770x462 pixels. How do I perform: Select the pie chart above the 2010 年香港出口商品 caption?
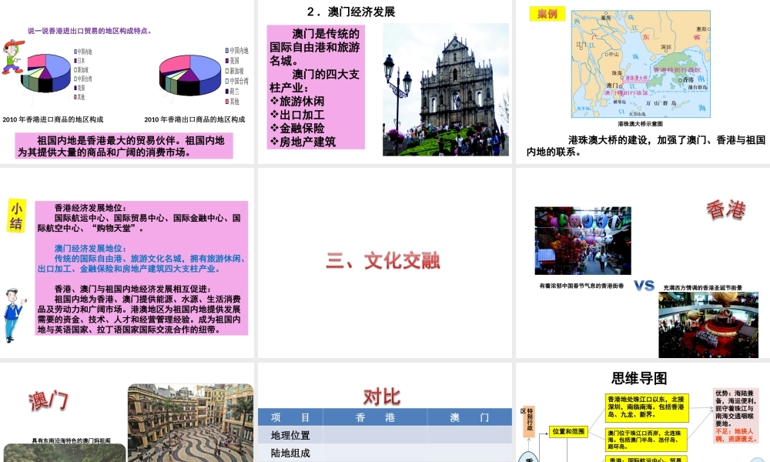(x=190, y=75)
